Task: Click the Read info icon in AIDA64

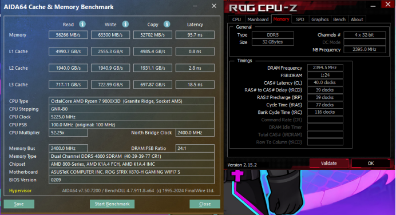Action: [82, 24]
